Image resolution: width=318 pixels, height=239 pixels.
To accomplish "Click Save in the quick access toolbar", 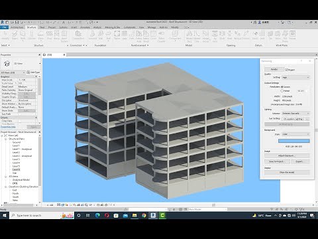I will [x=17, y=23].
